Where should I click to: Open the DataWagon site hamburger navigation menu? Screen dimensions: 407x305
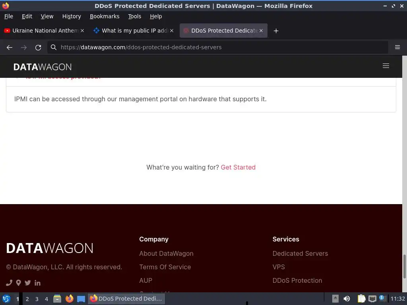[x=386, y=66]
